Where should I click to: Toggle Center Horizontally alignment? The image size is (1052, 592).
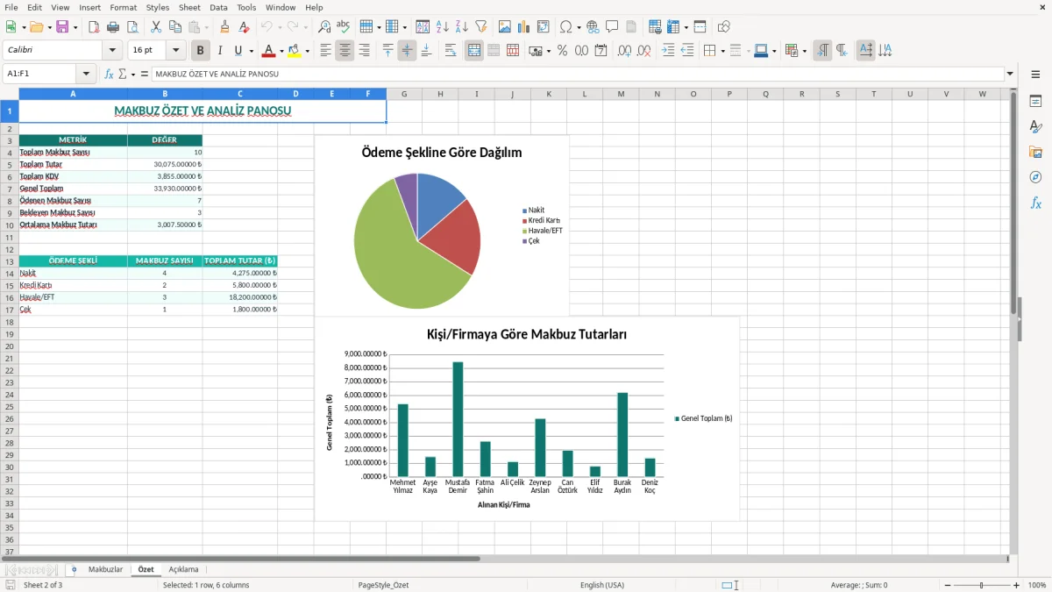coord(345,51)
